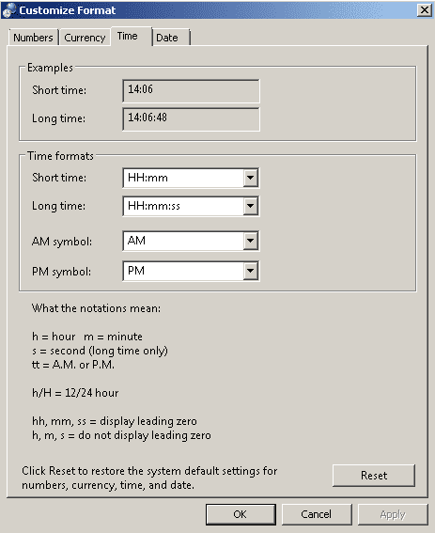
Task: Expand the Long time format dropdown arrow
Action: pyautogui.click(x=251, y=206)
